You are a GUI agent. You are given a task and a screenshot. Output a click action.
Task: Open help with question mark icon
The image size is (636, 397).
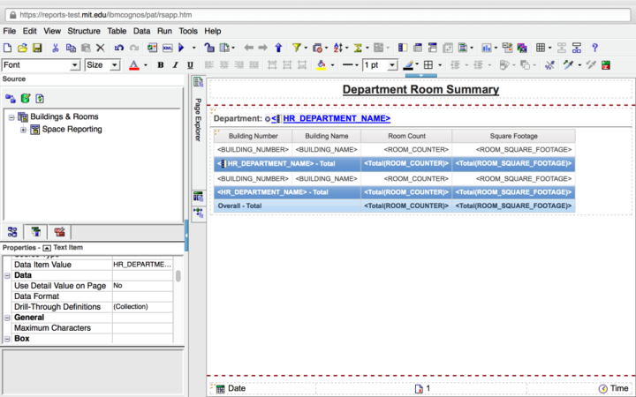tap(594, 48)
